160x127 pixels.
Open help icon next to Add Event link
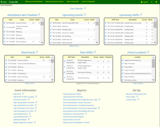23,94
